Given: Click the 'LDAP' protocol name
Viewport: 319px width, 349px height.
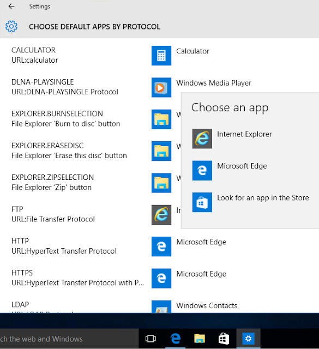Looking at the screenshot, I should pyautogui.click(x=20, y=304).
